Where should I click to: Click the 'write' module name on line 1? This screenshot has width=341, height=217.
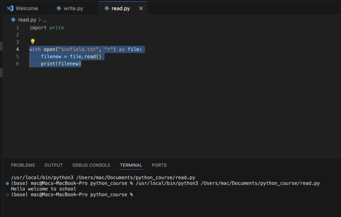(57, 28)
